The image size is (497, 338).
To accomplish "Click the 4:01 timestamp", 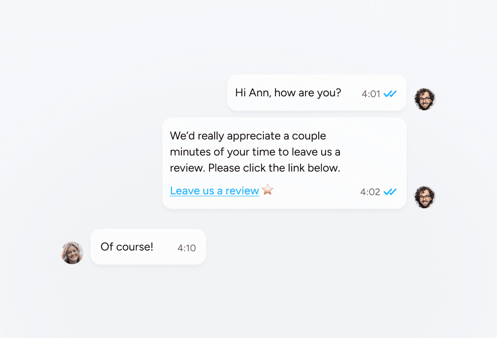I will point(371,94).
